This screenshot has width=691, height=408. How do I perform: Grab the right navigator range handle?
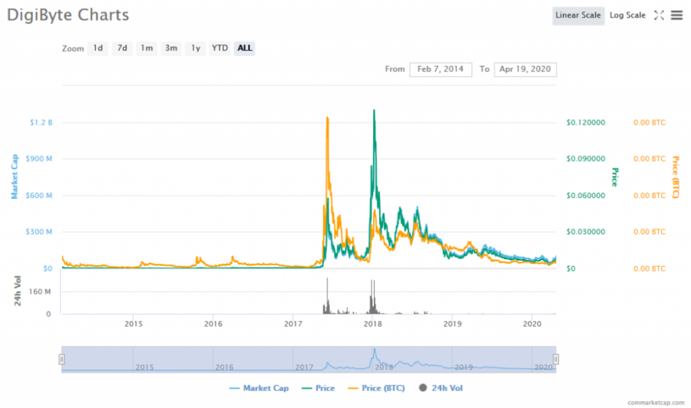pos(556,360)
